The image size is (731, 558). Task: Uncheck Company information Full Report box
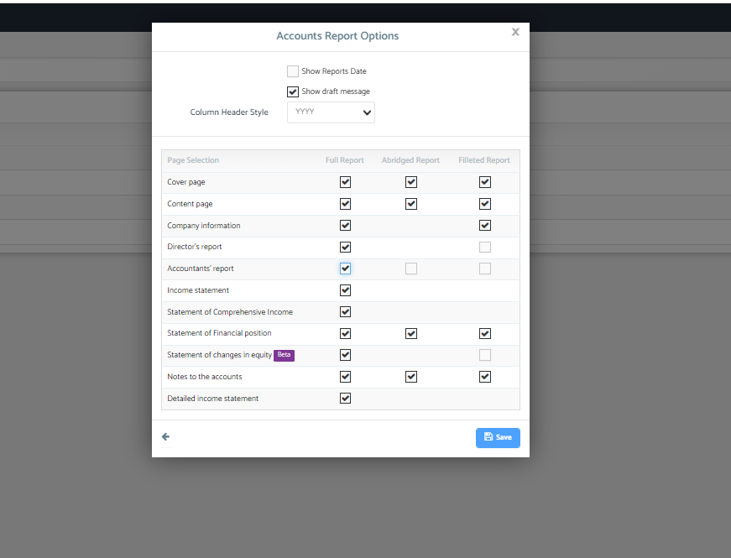[x=345, y=226]
